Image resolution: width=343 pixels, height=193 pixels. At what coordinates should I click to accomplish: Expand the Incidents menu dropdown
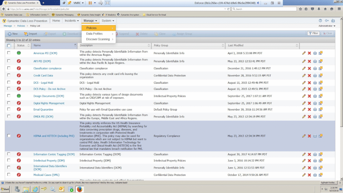coord(72,21)
